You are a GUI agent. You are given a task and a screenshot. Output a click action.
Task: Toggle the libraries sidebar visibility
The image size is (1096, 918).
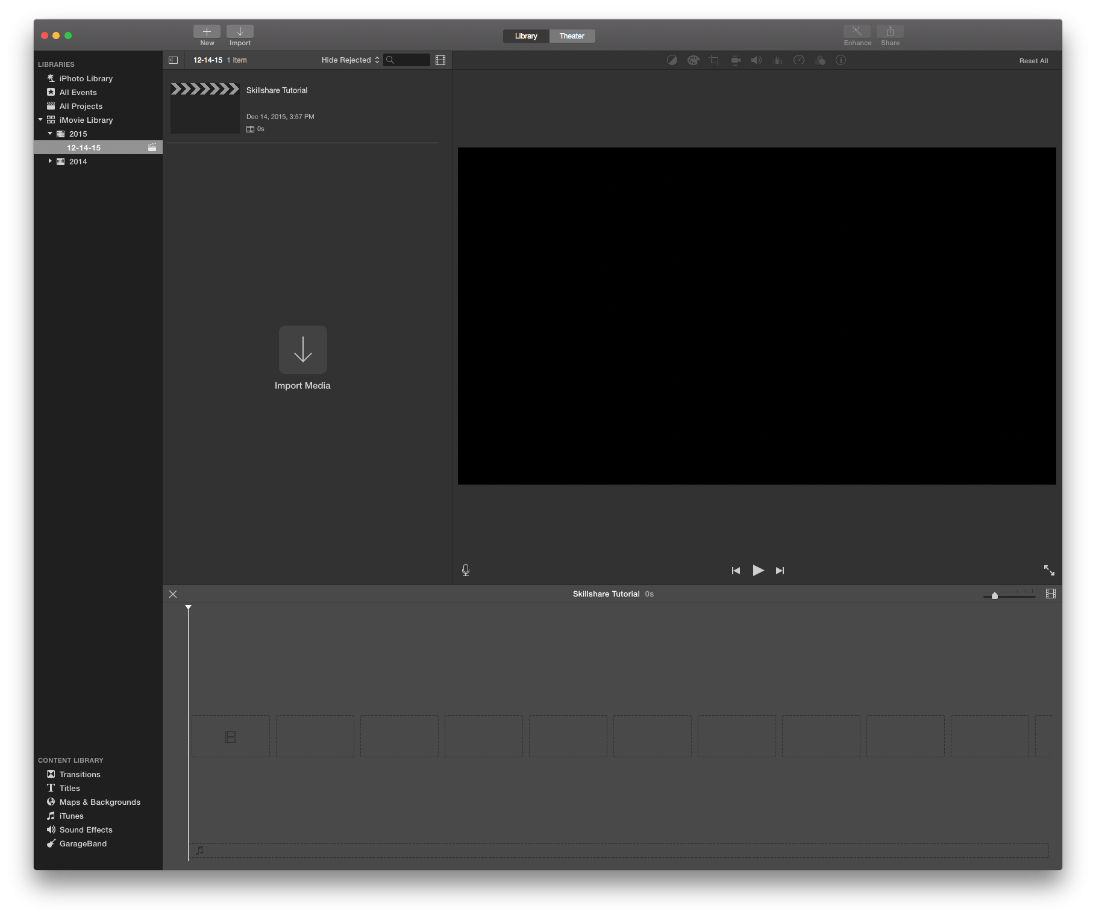[173, 60]
